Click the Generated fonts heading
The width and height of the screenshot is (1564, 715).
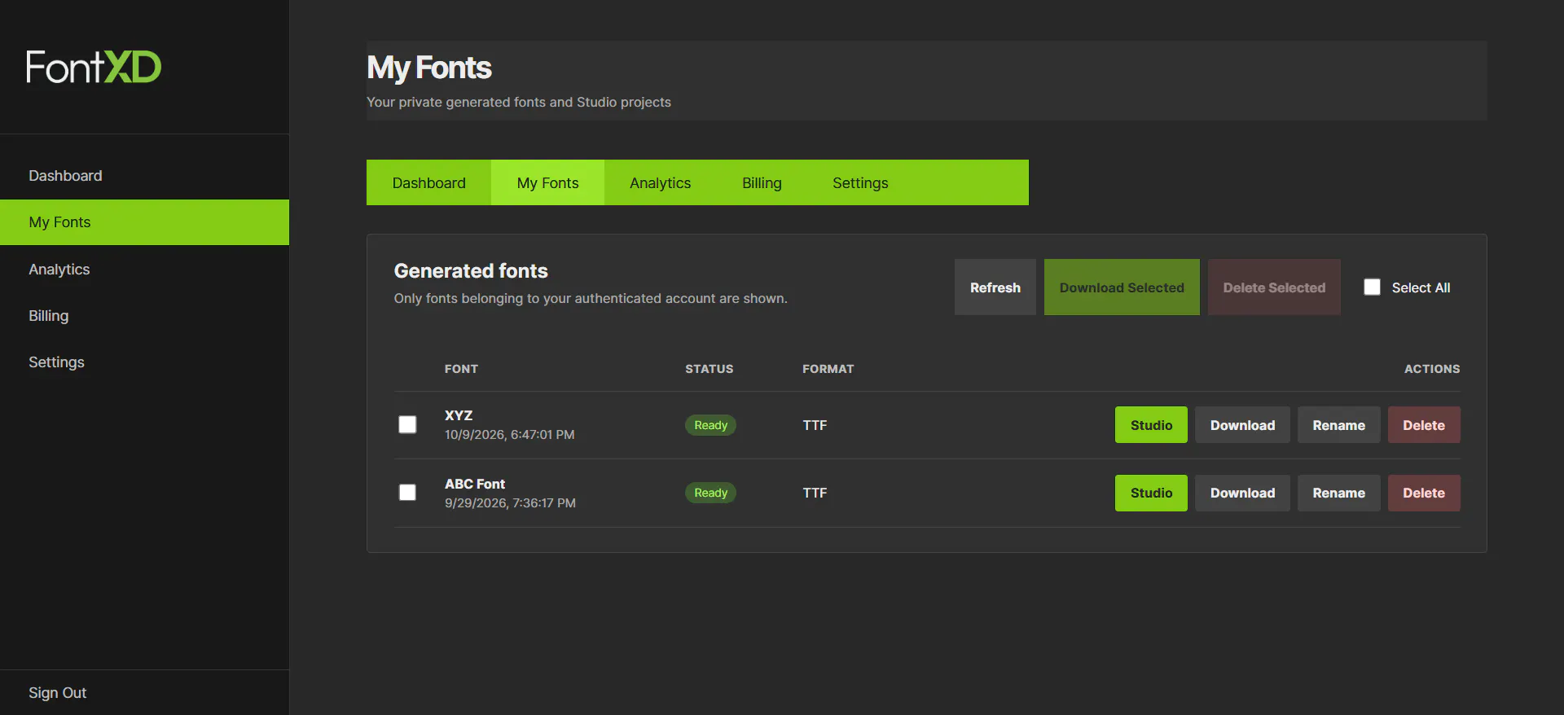point(471,271)
